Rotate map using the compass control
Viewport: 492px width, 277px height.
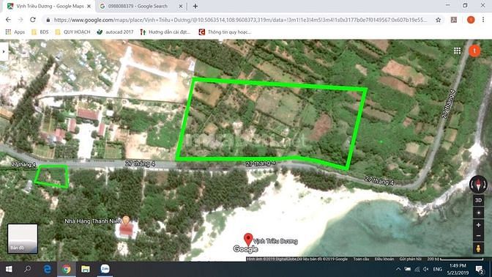click(x=478, y=185)
